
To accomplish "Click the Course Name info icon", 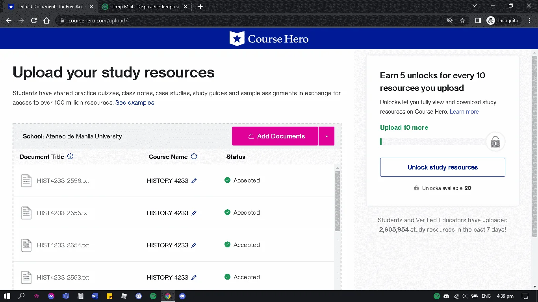I will click(194, 157).
